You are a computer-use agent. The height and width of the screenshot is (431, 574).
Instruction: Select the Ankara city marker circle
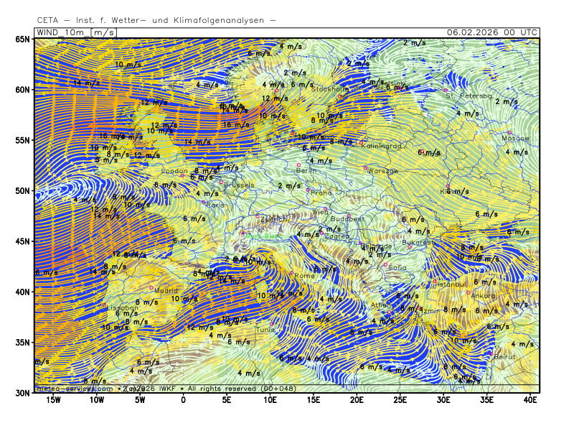point(468,292)
